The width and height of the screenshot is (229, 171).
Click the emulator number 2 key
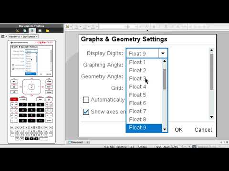click(x=31, y=115)
